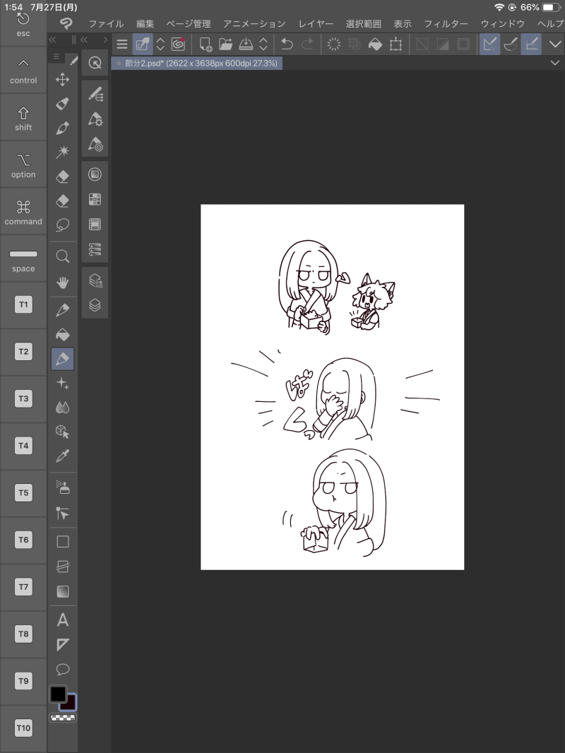Expand the command bar overflow chevron
The image size is (565, 753).
pos(555,45)
